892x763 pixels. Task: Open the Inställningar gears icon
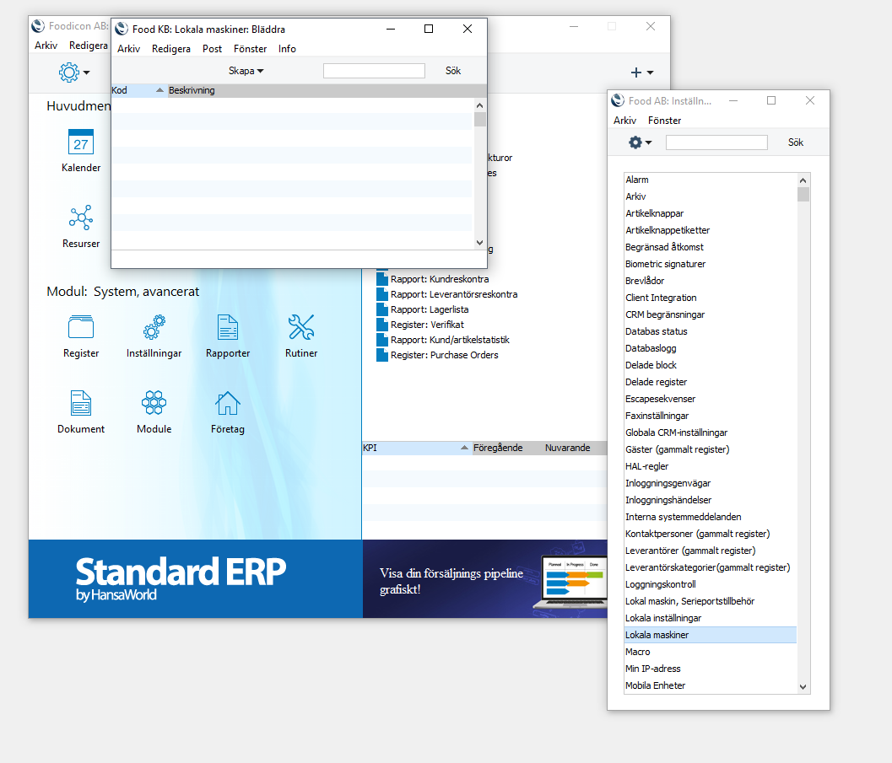[x=154, y=327]
